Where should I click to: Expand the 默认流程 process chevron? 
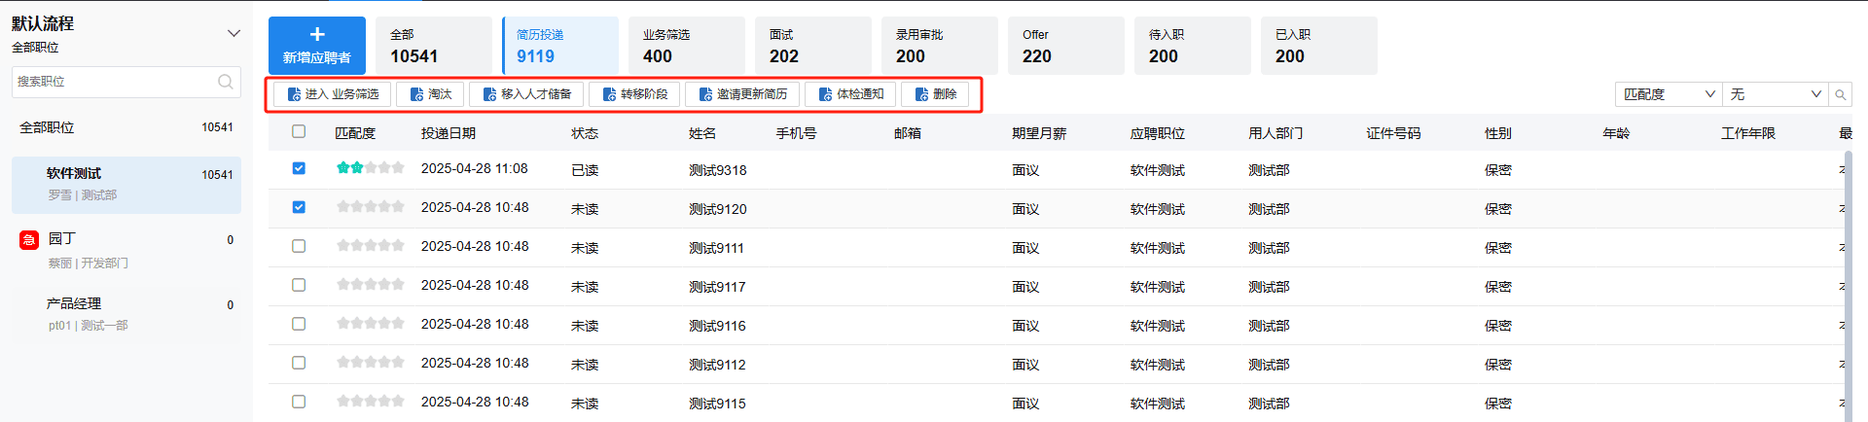pyautogui.click(x=233, y=33)
